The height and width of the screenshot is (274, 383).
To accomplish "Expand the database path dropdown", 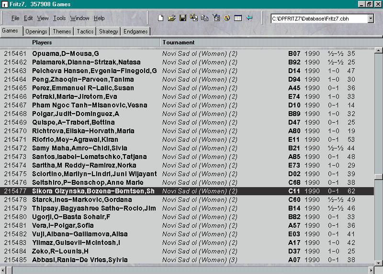I will tap(371, 19).
